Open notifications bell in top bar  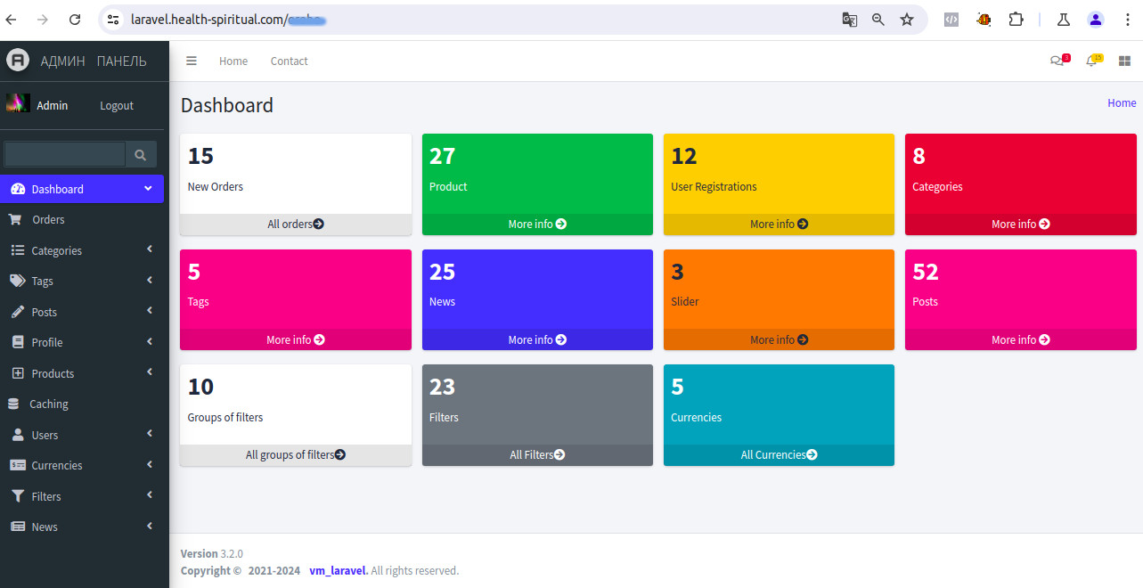pyautogui.click(x=1091, y=61)
